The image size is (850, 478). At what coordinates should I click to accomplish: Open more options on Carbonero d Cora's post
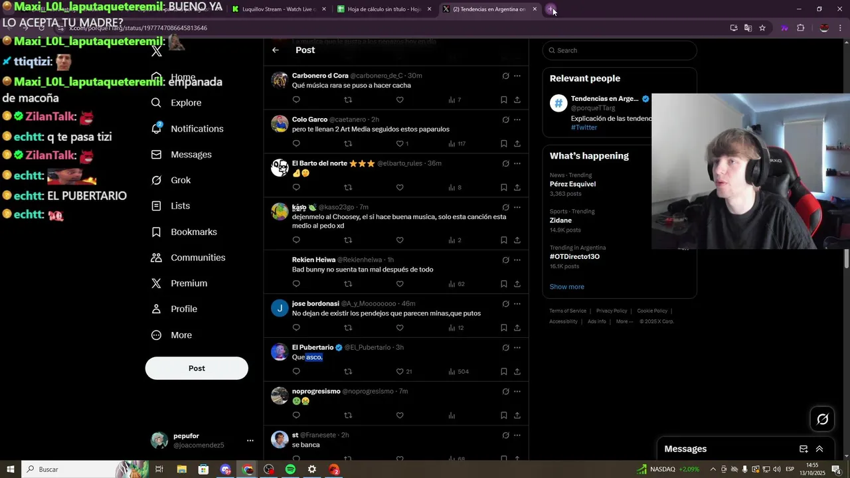[x=517, y=76]
